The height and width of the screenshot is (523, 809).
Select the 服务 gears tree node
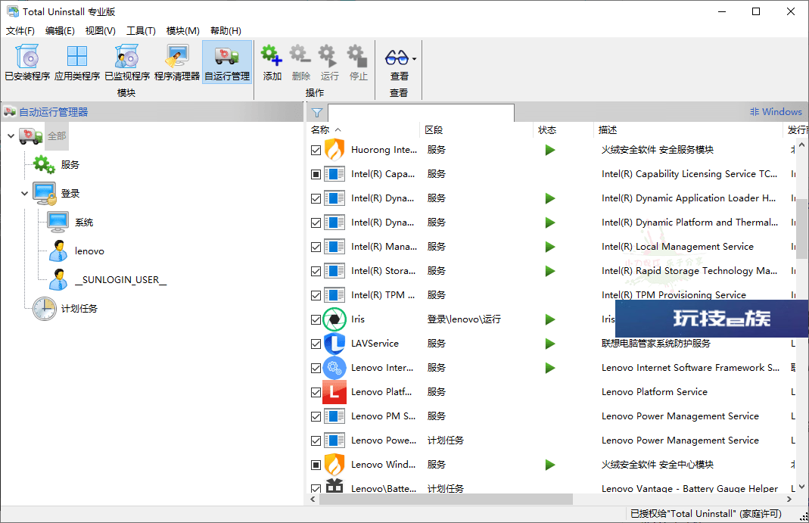(x=44, y=164)
